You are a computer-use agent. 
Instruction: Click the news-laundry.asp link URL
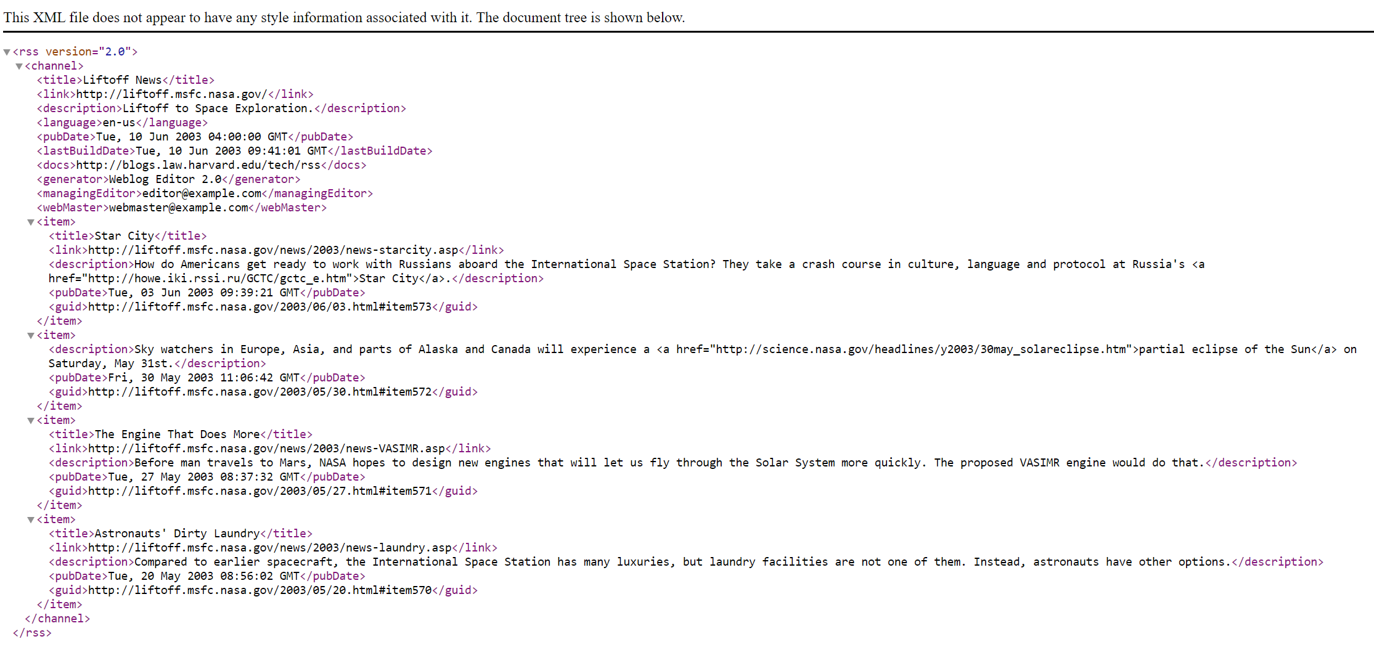click(269, 548)
